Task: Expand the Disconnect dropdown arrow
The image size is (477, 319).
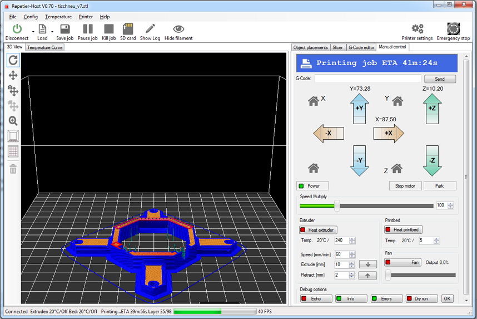Action: (x=33, y=32)
